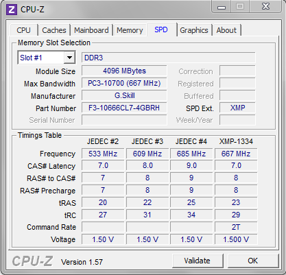Click the tRAS value 22
Image resolution: width=286 pixels, height=275 pixels.
(x=147, y=202)
